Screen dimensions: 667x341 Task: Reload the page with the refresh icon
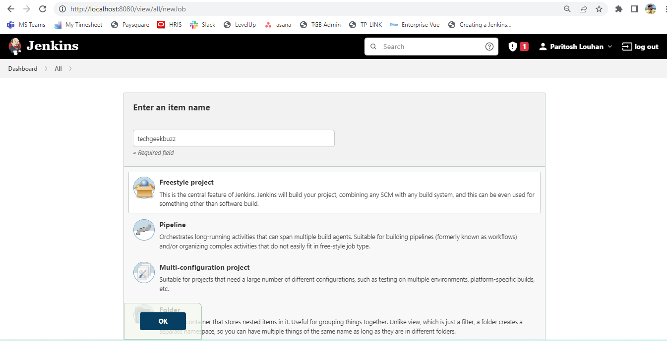[43, 9]
